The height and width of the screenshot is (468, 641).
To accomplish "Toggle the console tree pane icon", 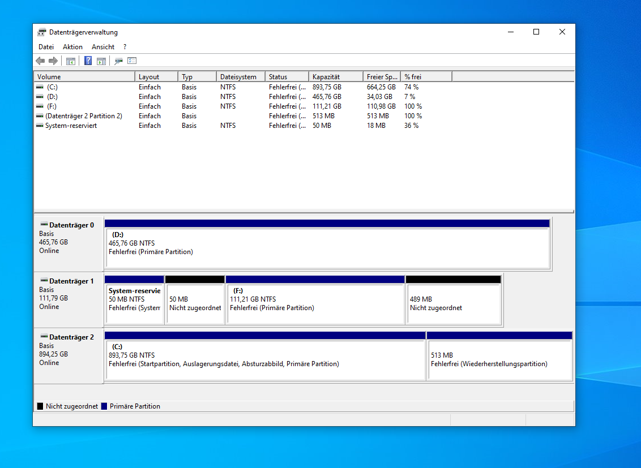I will (x=71, y=61).
